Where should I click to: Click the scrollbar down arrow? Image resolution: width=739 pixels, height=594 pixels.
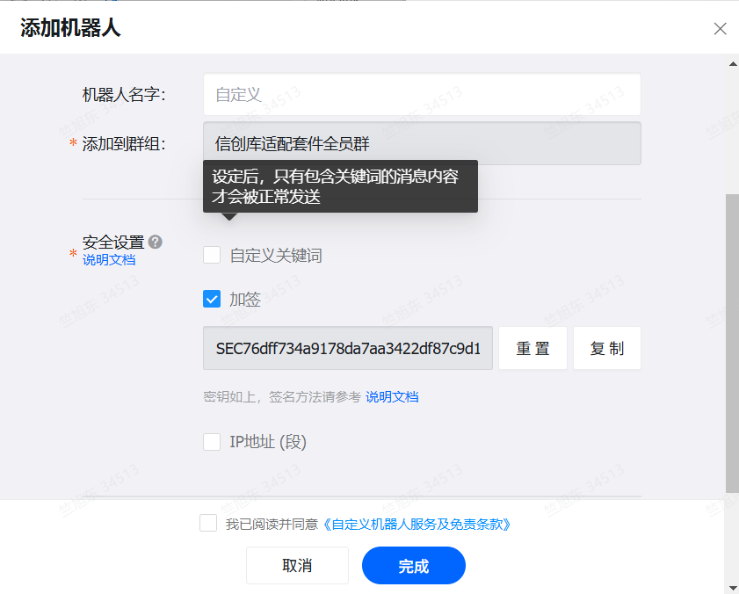732,586
